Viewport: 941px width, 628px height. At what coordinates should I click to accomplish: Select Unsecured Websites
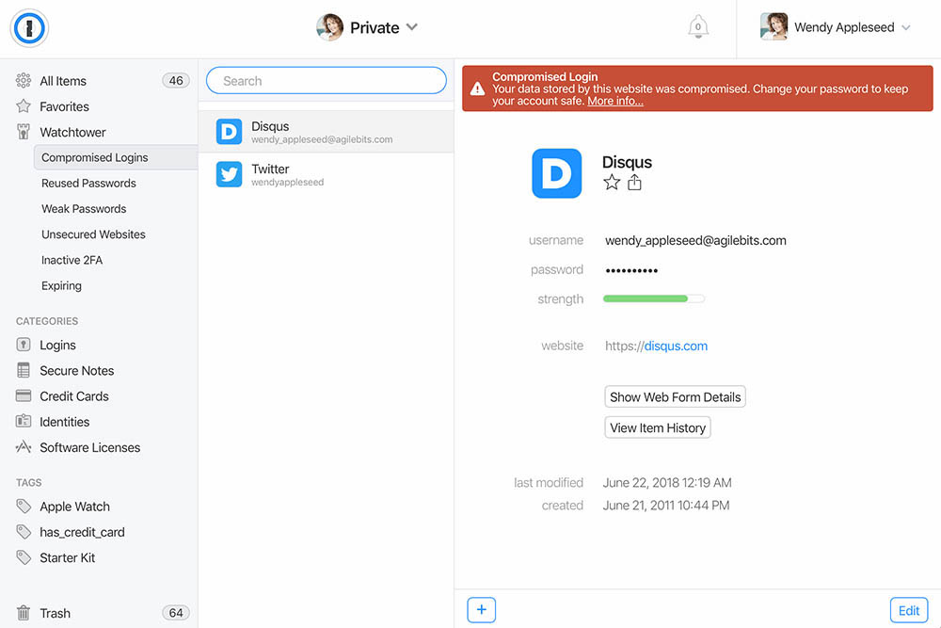93,234
